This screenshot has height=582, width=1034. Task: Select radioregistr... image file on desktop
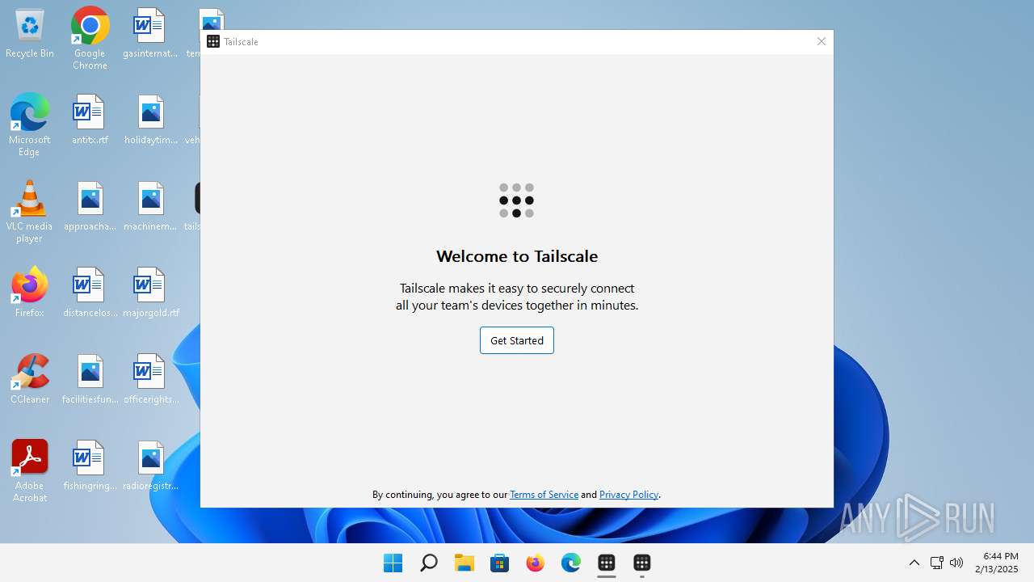click(x=150, y=466)
